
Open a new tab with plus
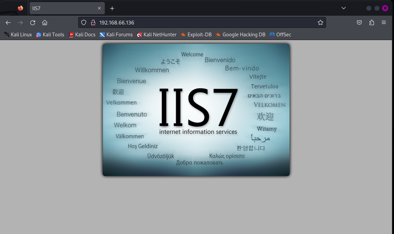coord(112,8)
